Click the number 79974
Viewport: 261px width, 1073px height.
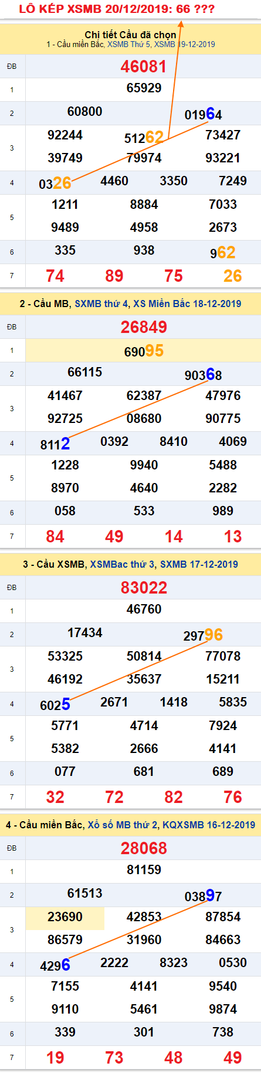click(x=144, y=158)
